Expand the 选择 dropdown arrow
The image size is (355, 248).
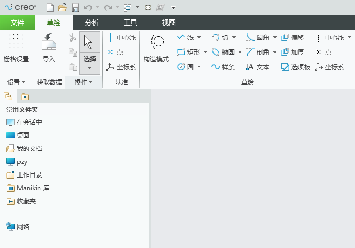pyautogui.click(x=89, y=68)
